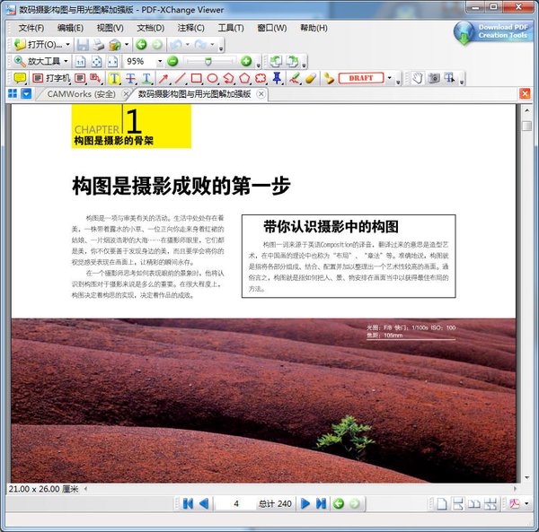This screenshot has height=532, width=539.
Task: Pick the eraser tool
Action: tap(311, 78)
